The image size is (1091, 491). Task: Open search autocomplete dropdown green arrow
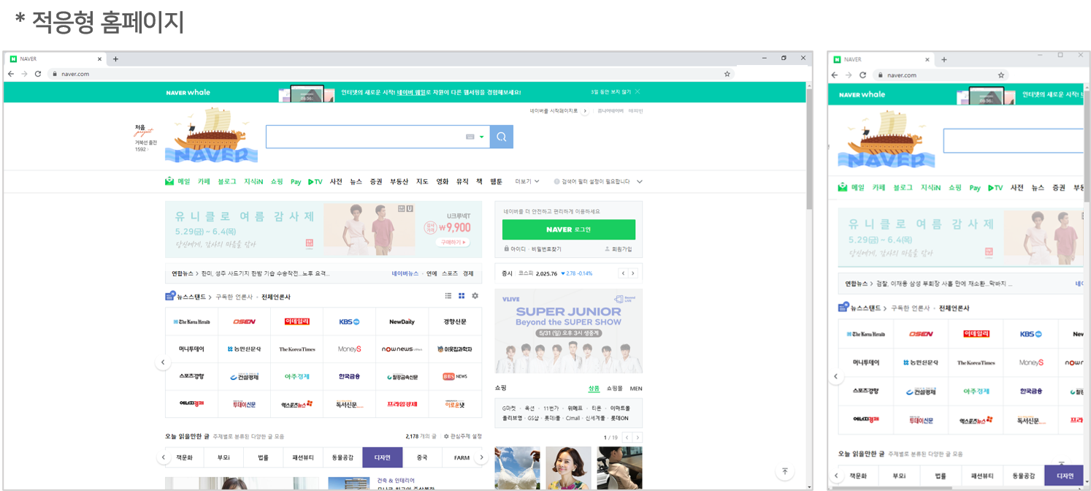click(482, 137)
